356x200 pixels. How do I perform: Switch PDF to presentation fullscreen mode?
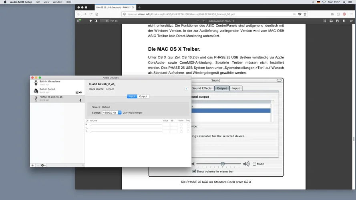(x=325, y=21)
